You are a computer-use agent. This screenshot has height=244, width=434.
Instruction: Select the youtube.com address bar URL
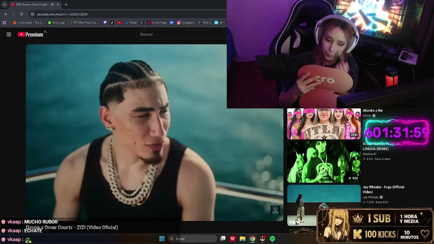pos(62,14)
